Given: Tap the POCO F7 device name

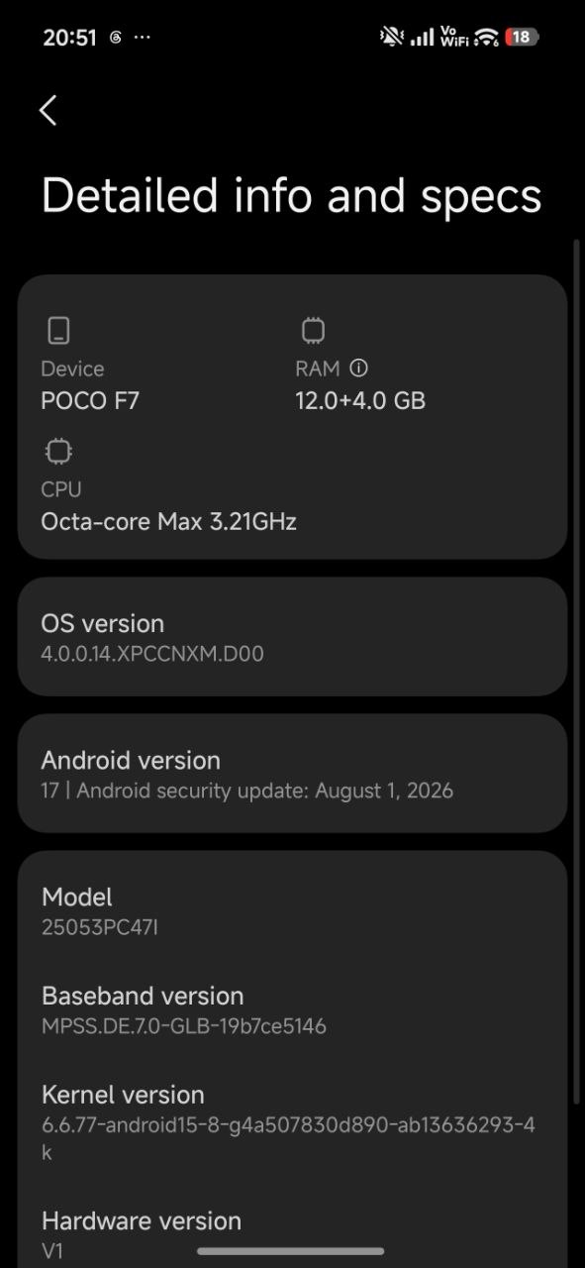Looking at the screenshot, I should coord(97,400).
